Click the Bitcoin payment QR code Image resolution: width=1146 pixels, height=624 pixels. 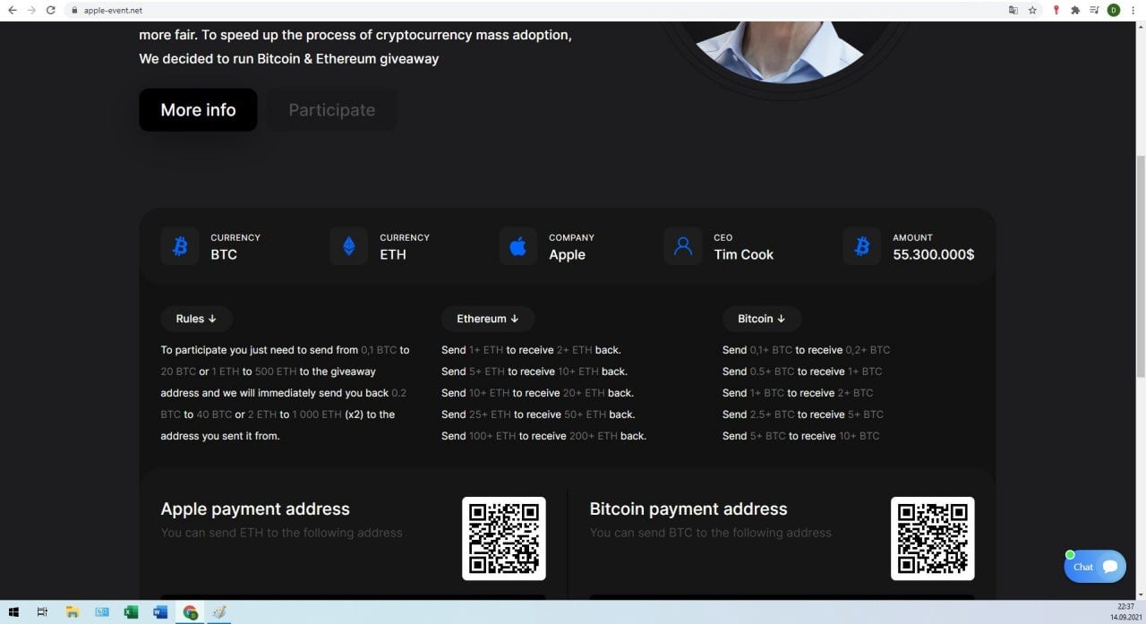click(933, 538)
